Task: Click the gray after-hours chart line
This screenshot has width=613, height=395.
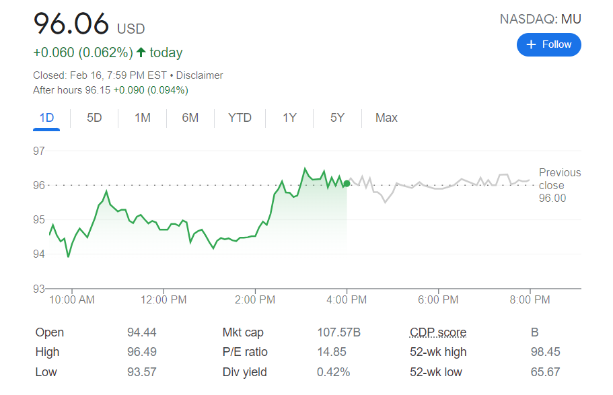Action: coord(437,188)
